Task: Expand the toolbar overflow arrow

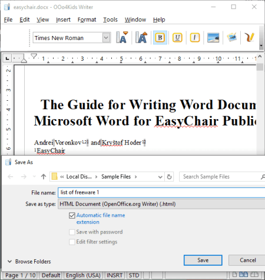Action: click(261, 45)
